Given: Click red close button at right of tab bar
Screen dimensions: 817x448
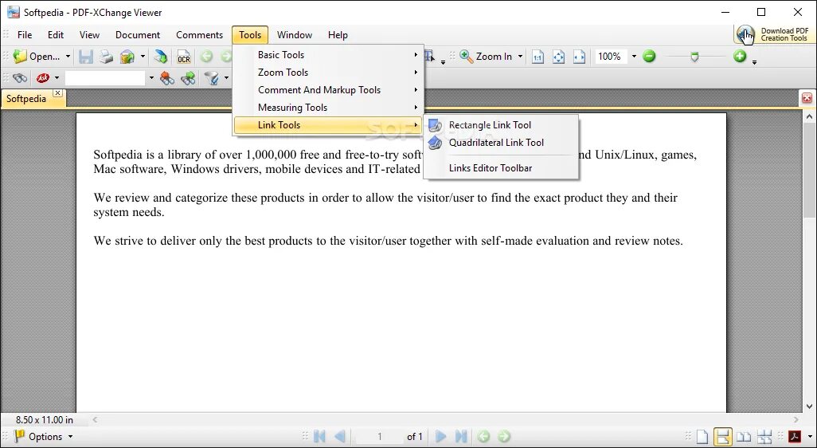Looking at the screenshot, I should (807, 98).
